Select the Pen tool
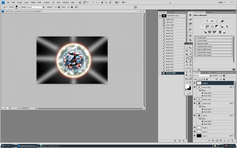The image size is (237, 148). [x=187, y=71]
